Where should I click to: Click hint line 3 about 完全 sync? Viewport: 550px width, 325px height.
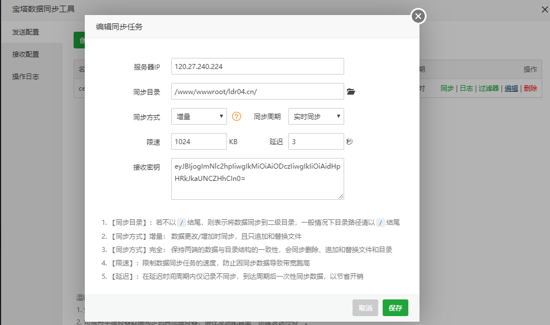247,249
